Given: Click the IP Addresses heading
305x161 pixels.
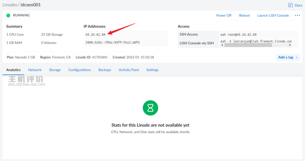Looking at the screenshot, I should click(x=94, y=26).
